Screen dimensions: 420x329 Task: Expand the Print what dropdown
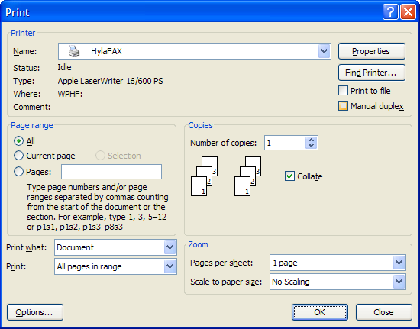pos(170,247)
